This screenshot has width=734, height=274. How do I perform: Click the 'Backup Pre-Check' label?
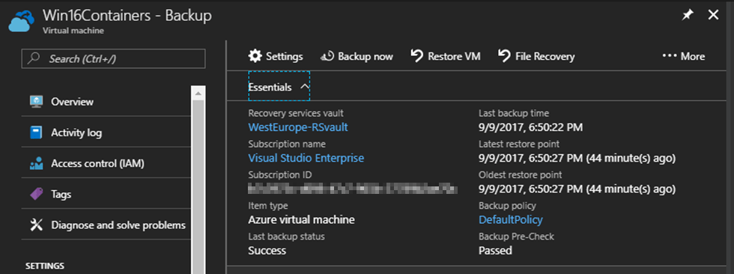click(x=516, y=237)
